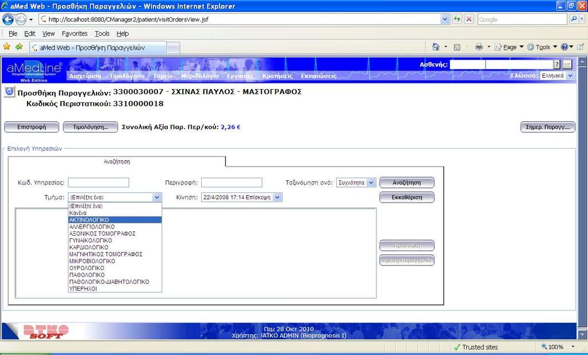
Task: Click the Εκκαθάριση clear button
Action: (407, 197)
